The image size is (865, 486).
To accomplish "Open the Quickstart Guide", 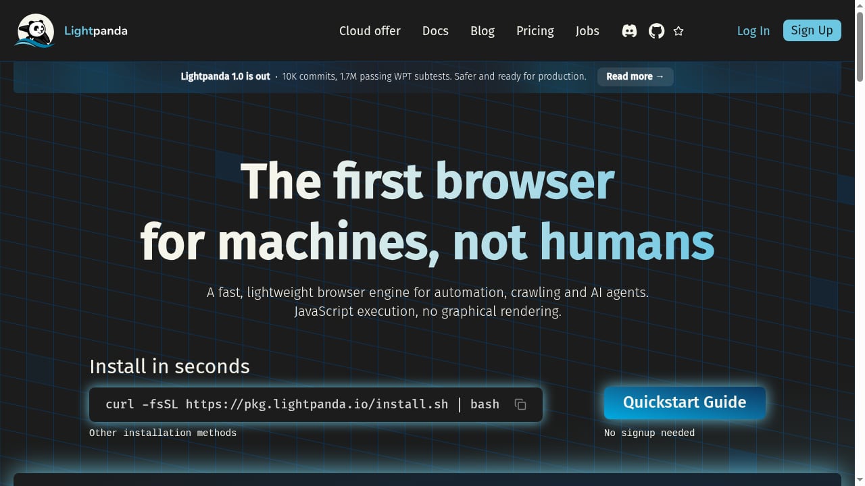I will tap(685, 403).
